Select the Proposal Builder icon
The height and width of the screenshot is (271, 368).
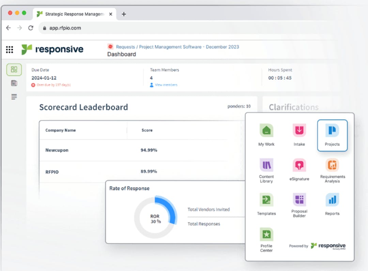coord(299,200)
